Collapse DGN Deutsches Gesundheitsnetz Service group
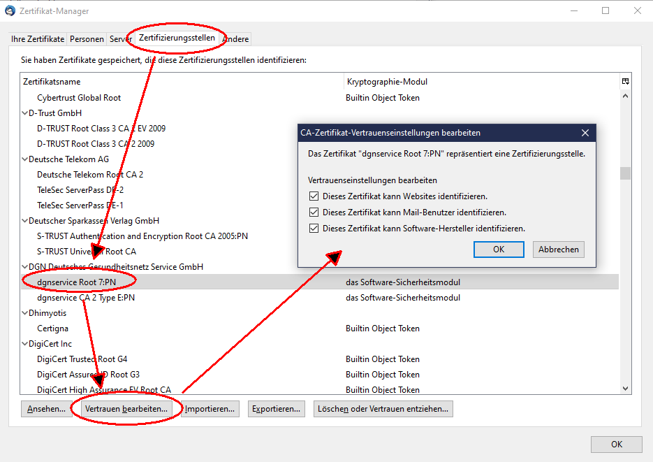The image size is (653, 462). [x=25, y=266]
